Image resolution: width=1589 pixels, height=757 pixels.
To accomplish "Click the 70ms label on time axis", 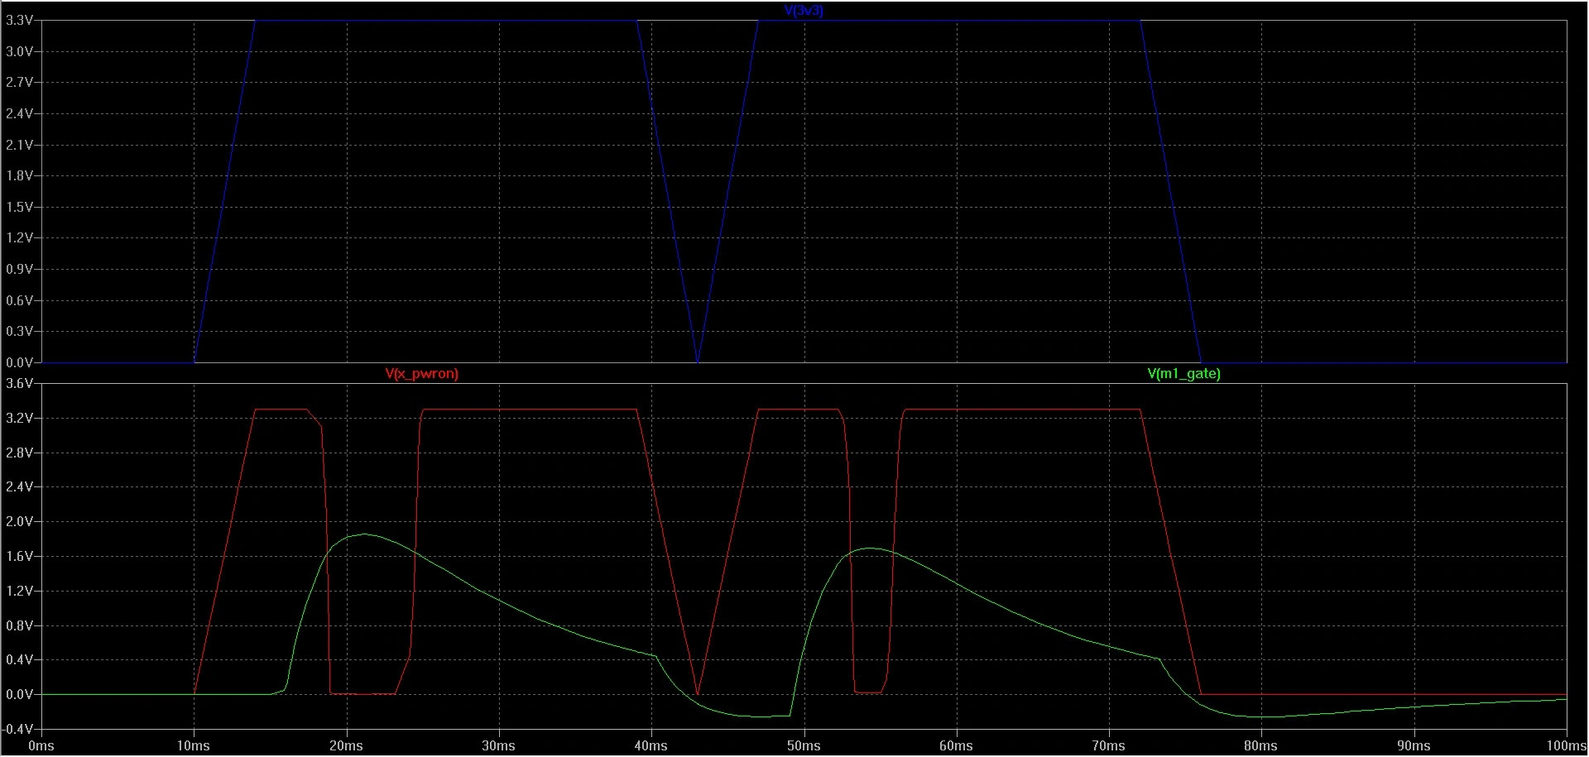I will click(x=1108, y=746).
